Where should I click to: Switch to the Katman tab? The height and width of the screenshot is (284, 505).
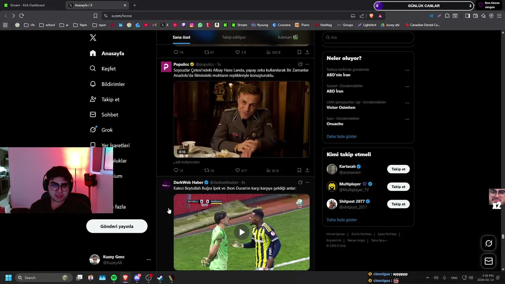288,37
